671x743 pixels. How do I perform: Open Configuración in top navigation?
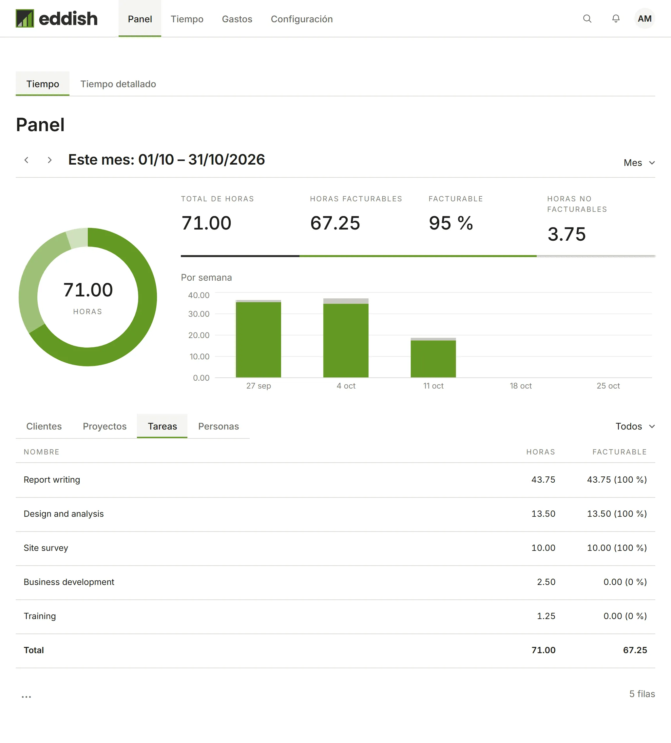[x=302, y=19]
